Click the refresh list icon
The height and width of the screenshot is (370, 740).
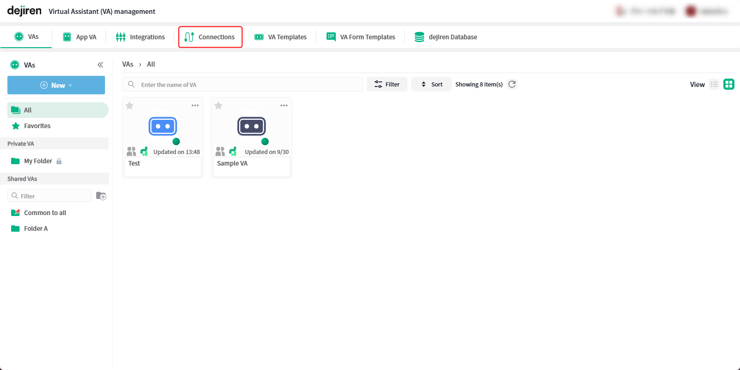tap(512, 84)
